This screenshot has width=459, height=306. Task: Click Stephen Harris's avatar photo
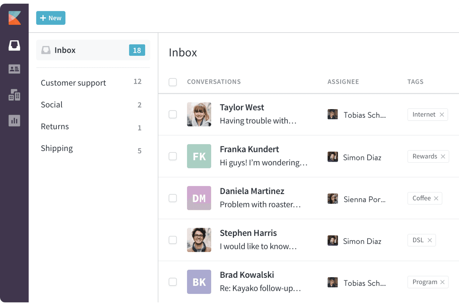pyautogui.click(x=199, y=240)
